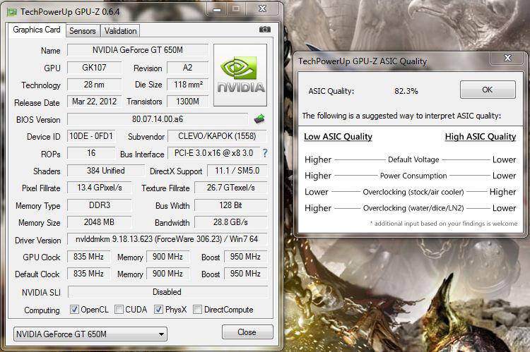
Task: Minimize the GPU-Z window
Action: [217, 9]
